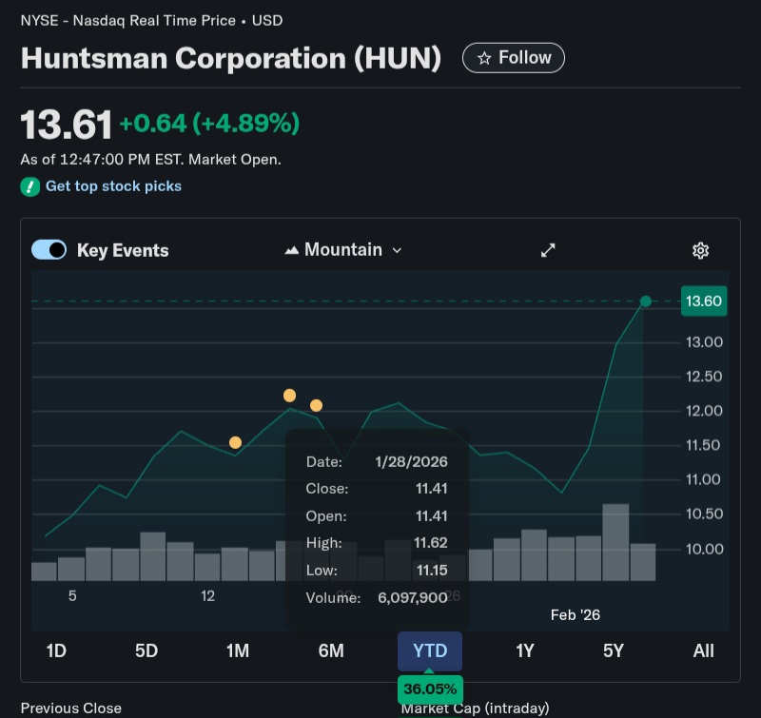This screenshot has width=761, height=718.
Task: Switch chart to 6M range
Action: click(331, 650)
